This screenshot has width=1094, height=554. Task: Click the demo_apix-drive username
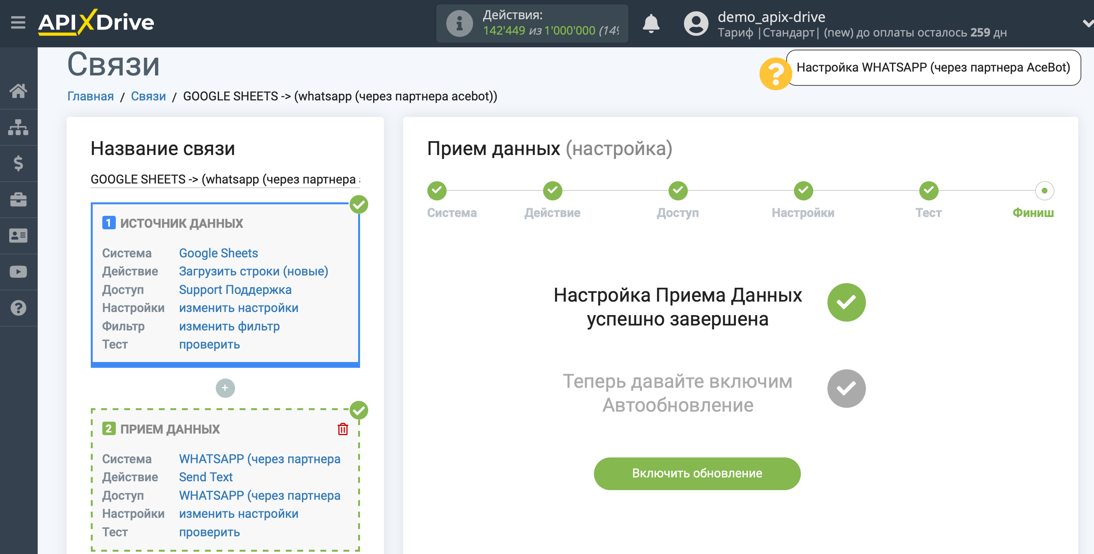click(771, 17)
